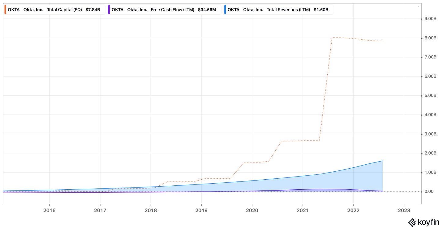
Task: Click the purple Free Cash Flow color marker
Action: 109,9
